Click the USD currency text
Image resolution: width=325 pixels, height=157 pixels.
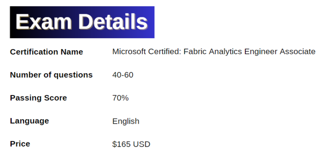pyautogui.click(x=142, y=144)
